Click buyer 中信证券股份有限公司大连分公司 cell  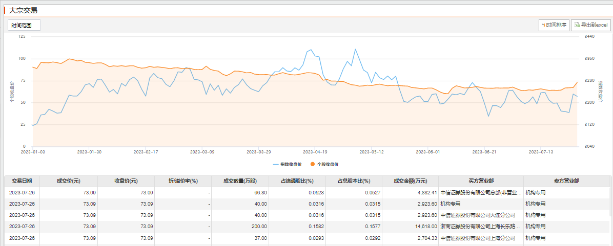pos(481,215)
